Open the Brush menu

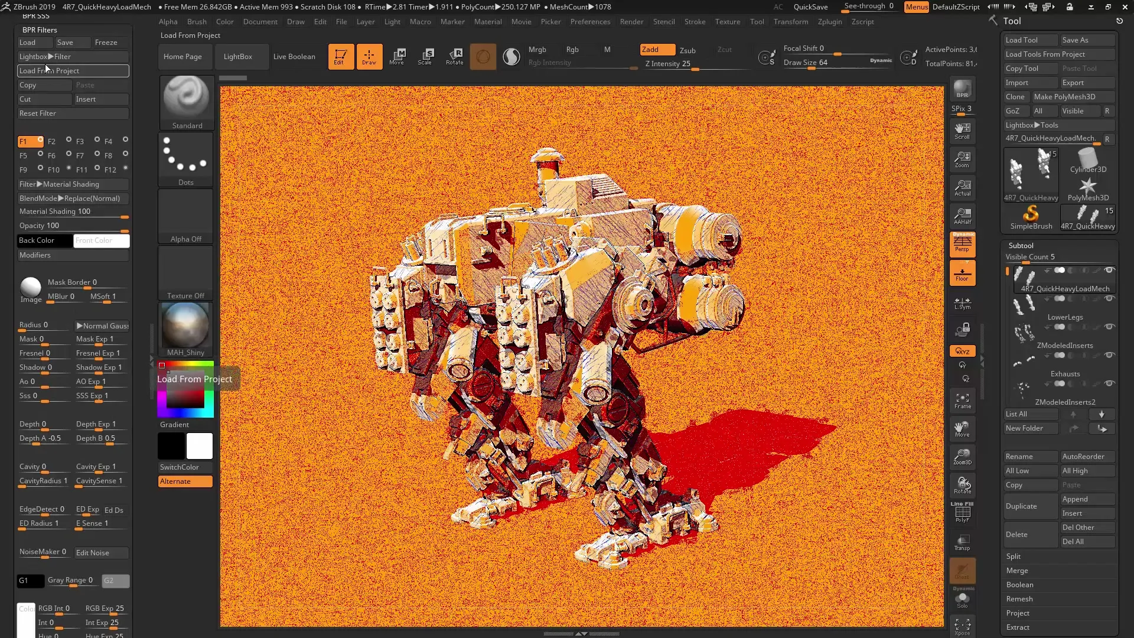197,22
